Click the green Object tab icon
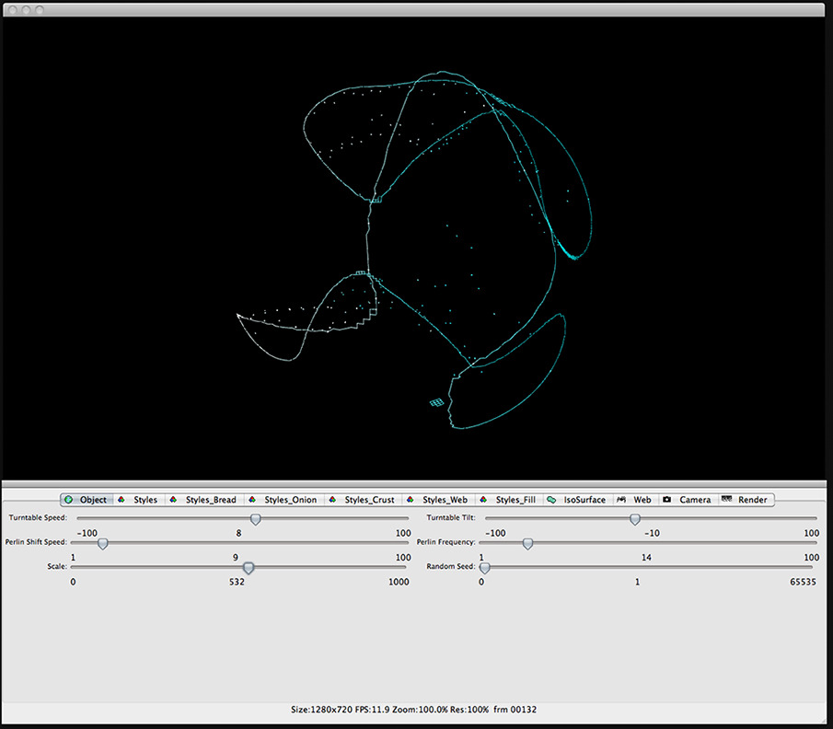This screenshot has width=833, height=729. 69,500
